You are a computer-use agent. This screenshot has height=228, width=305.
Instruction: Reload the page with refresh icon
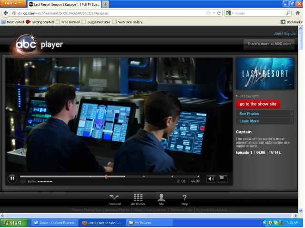pos(220,13)
